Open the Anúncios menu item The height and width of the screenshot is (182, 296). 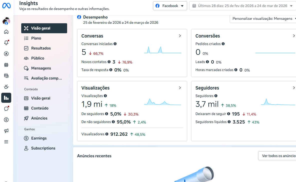(44, 118)
